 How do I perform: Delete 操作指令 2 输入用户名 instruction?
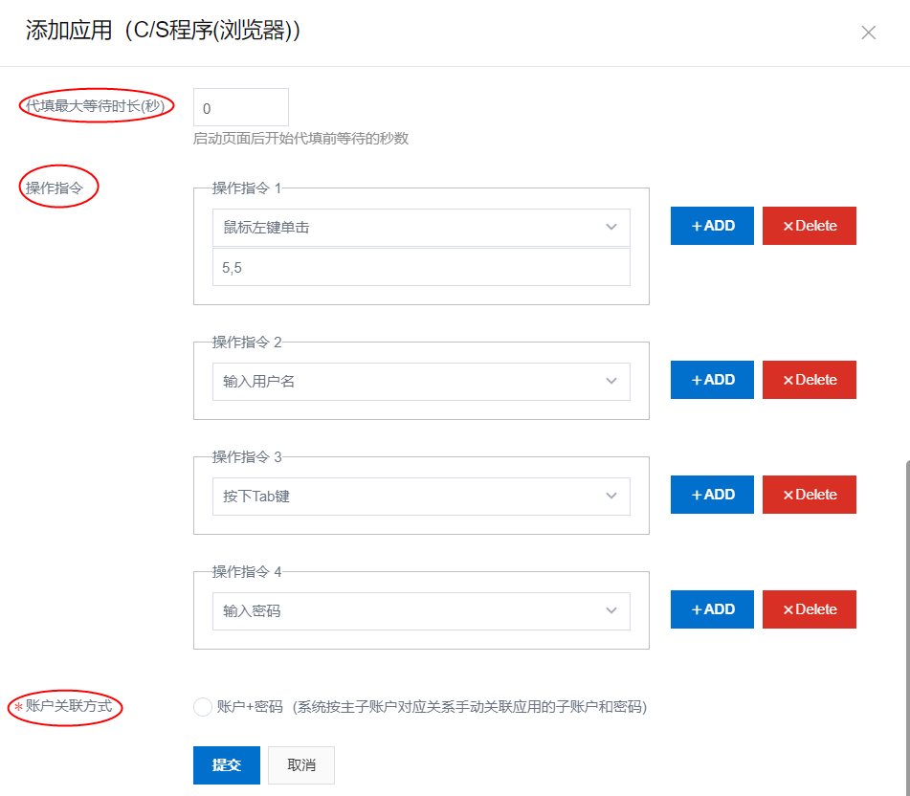point(809,380)
